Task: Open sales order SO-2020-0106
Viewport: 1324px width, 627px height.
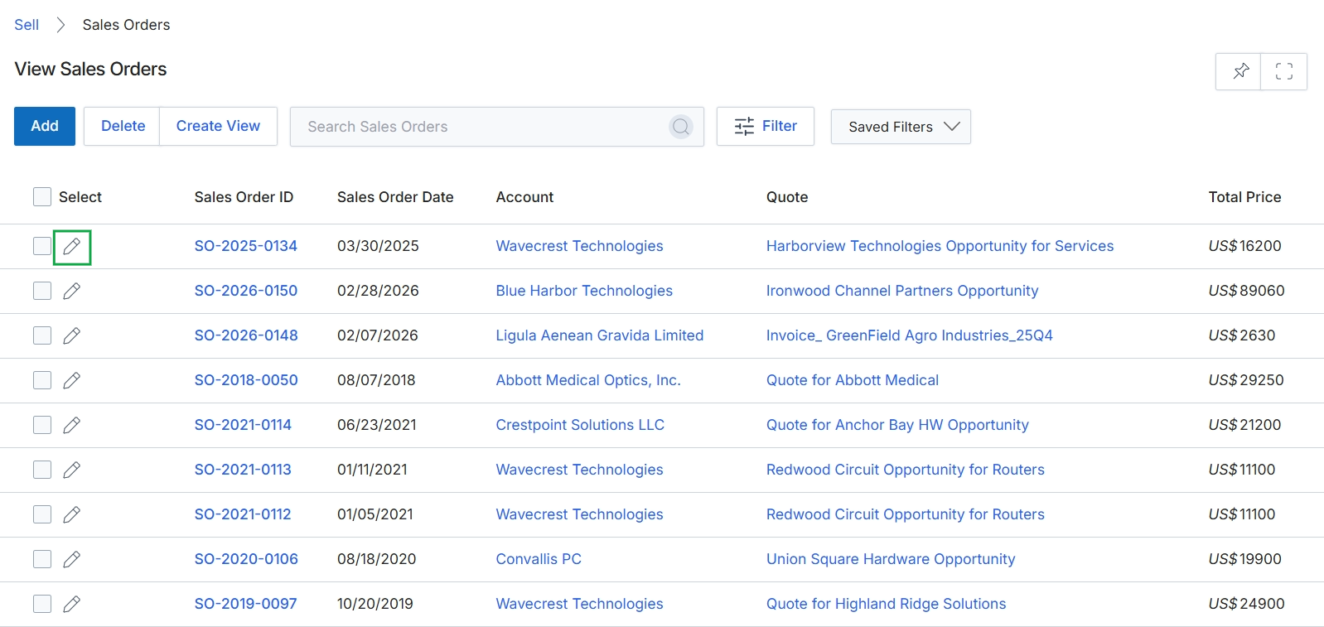Action: (246, 559)
